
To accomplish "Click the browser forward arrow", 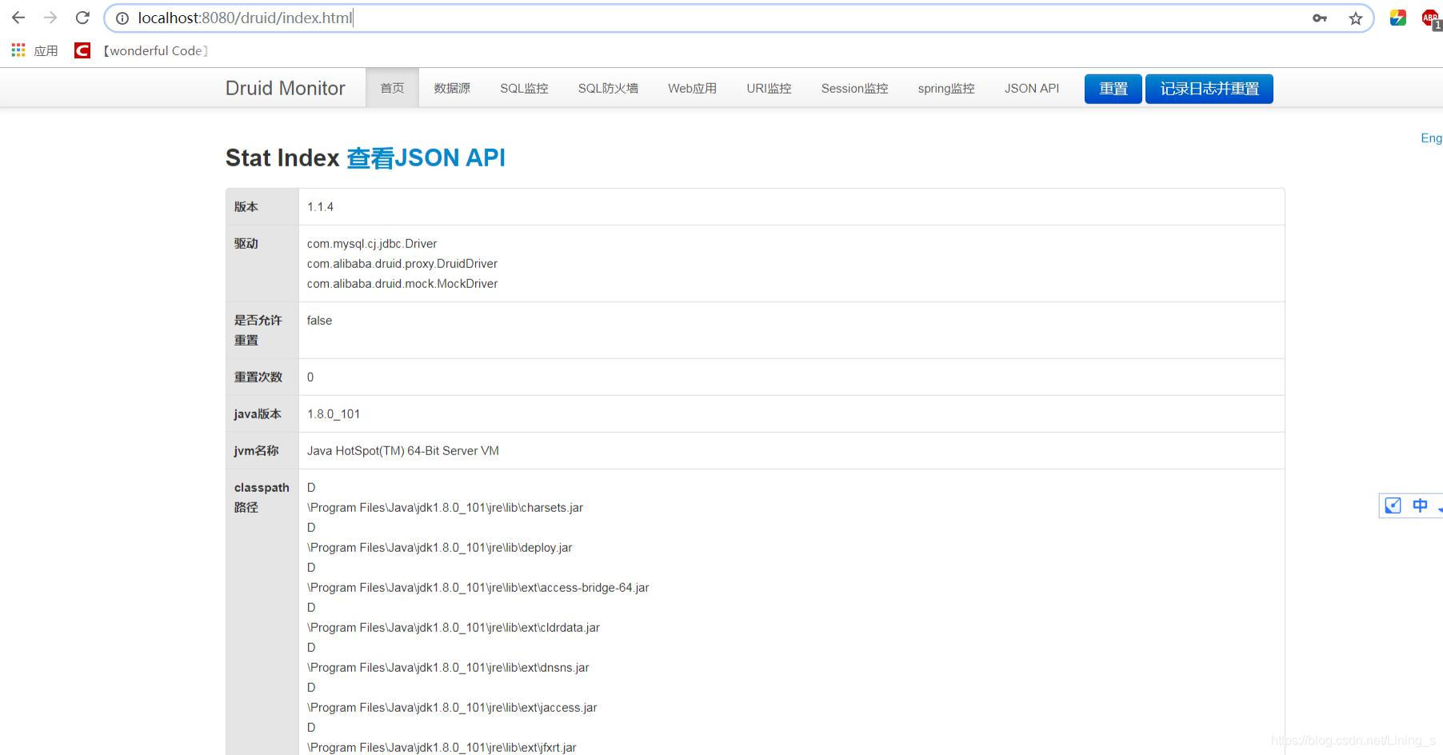I will [x=50, y=18].
